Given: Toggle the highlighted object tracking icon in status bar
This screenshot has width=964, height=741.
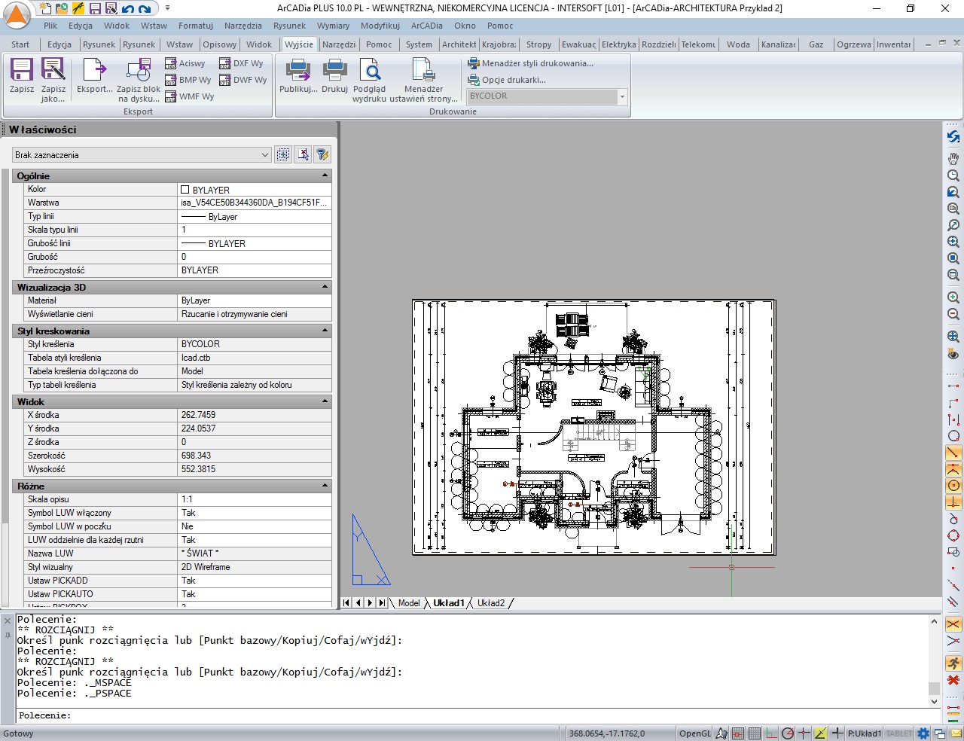Looking at the screenshot, I should pos(820,733).
